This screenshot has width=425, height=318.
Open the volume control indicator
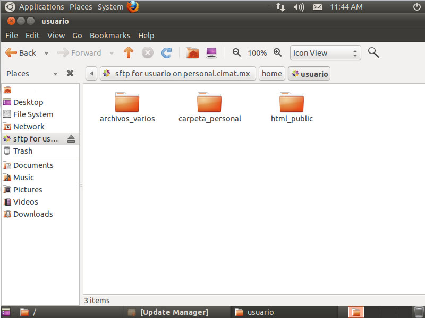299,7
